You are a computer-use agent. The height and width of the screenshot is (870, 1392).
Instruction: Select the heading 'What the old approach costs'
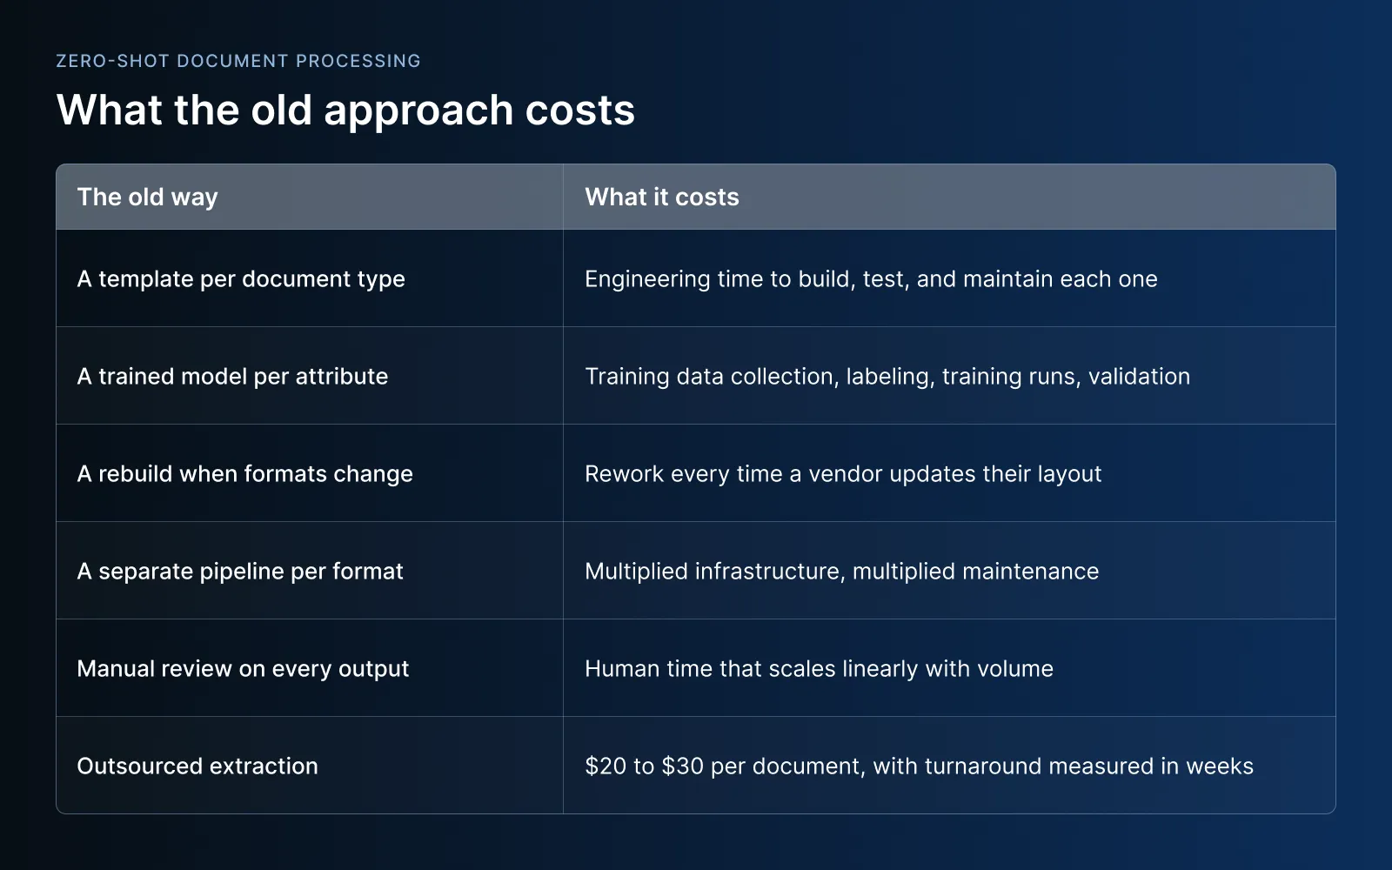click(x=345, y=110)
